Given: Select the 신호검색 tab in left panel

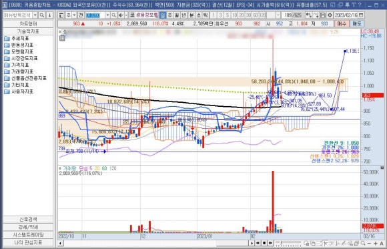Looking at the screenshot, I should click(28, 219).
